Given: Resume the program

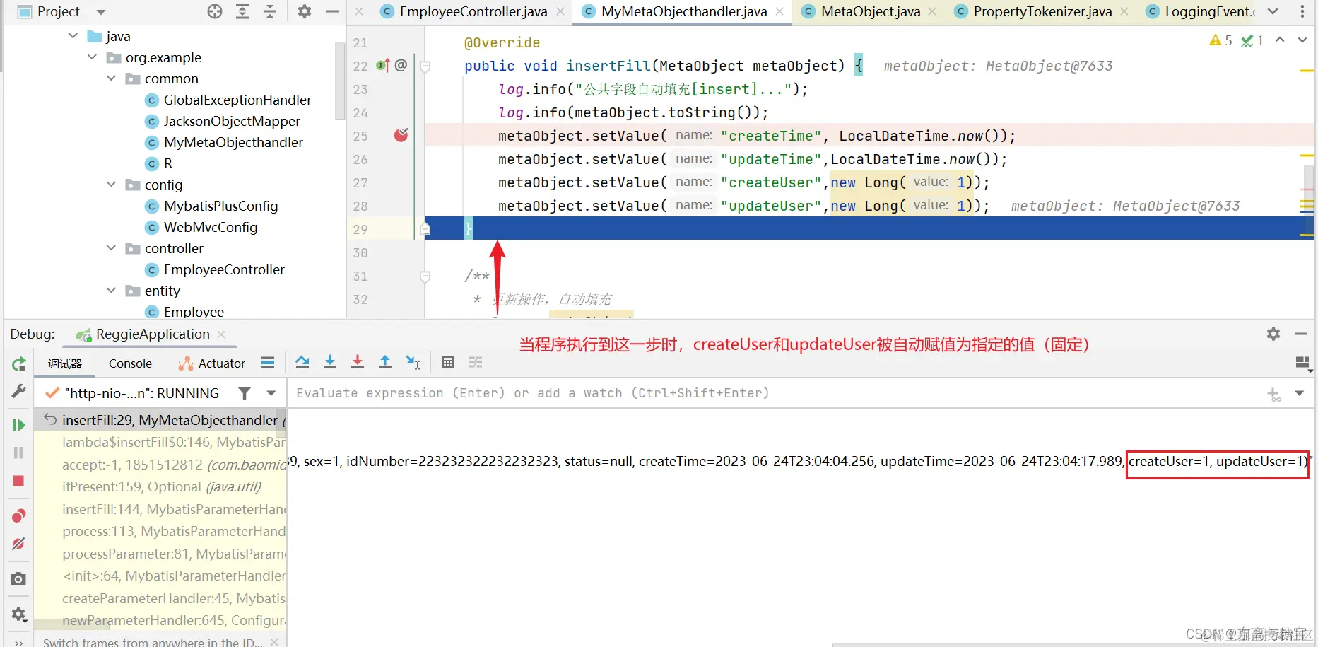Looking at the screenshot, I should coord(19,425).
